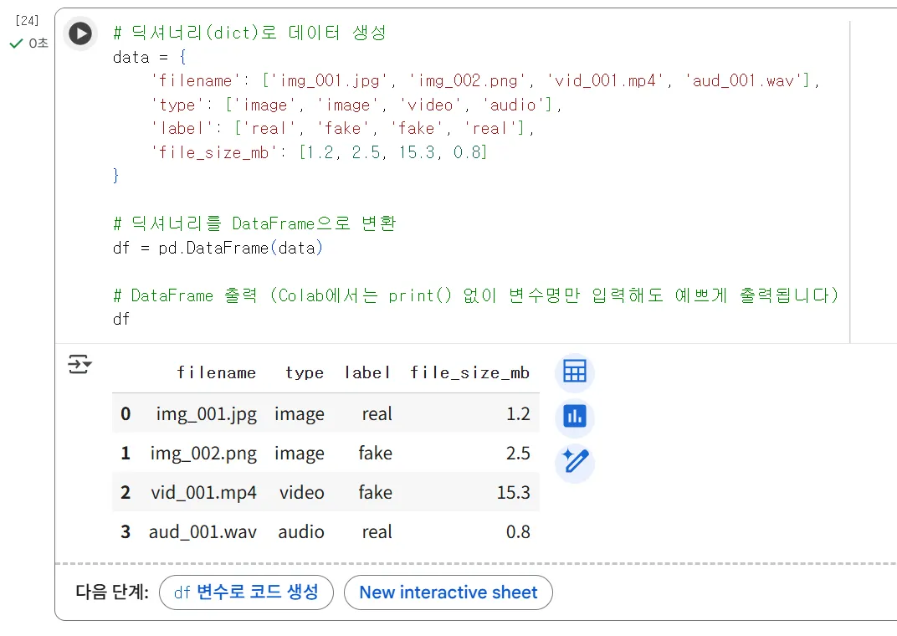The height and width of the screenshot is (636, 897).
Task: Click row index 3 in the output table
Action: [126, 532]
